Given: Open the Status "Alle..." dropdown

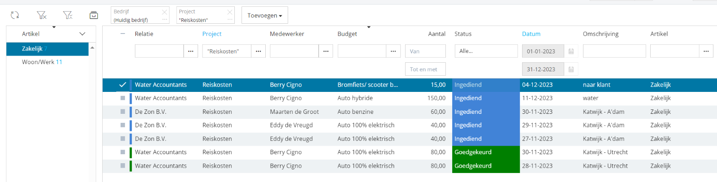Looking at the screenshot, I should [486, 51].
